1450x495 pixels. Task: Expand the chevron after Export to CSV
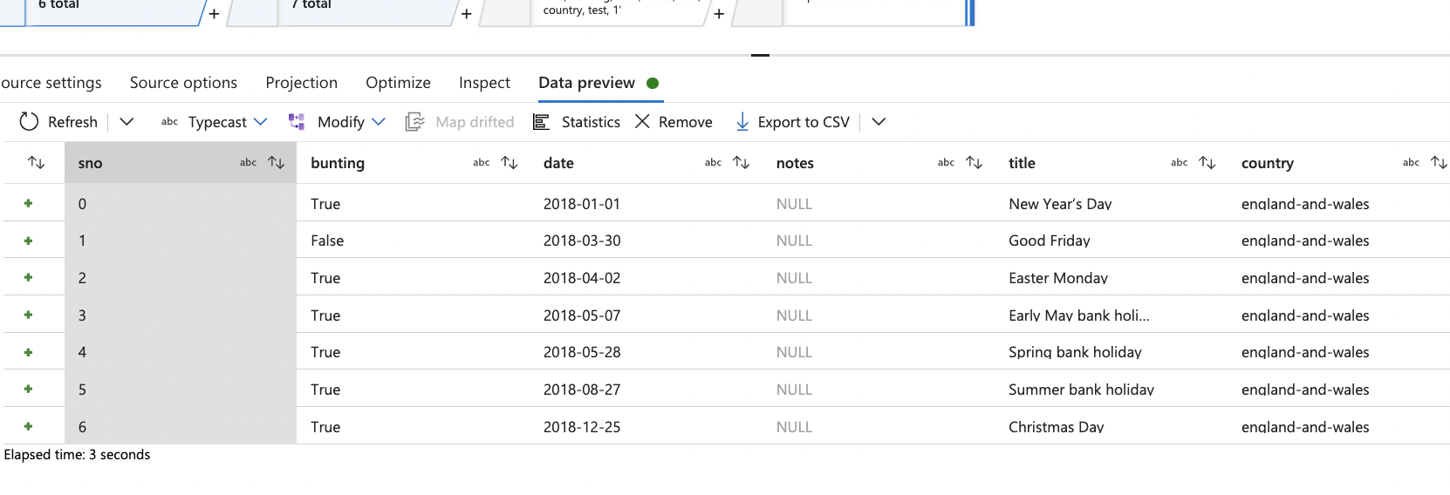879,122
